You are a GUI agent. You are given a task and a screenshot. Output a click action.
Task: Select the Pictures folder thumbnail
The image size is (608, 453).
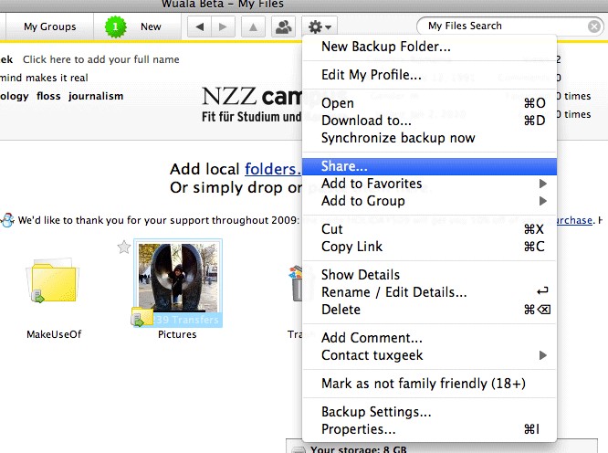(x=178, y=283)
